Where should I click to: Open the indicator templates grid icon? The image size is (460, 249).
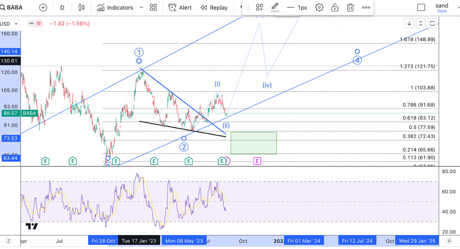coord(153,8)
